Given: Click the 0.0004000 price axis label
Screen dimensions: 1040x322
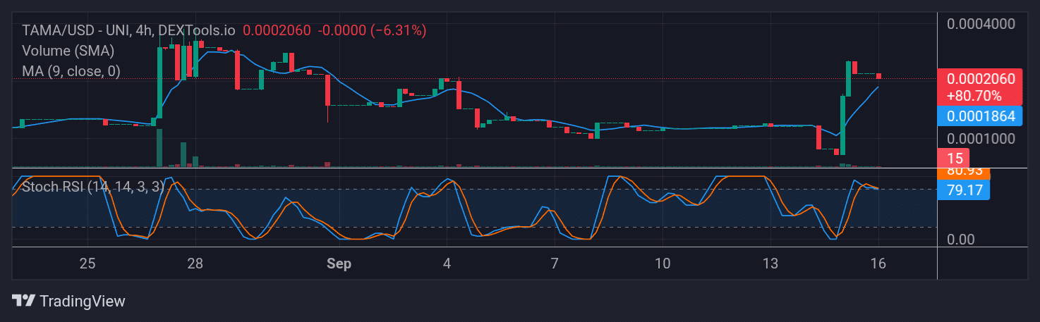Looking at the screenshot, I should (x=981, y=23).
